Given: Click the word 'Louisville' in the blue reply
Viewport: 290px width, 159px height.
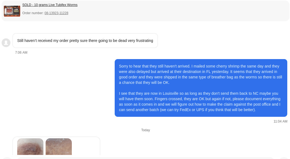Looking at the screenshot, I should [172, 93].
